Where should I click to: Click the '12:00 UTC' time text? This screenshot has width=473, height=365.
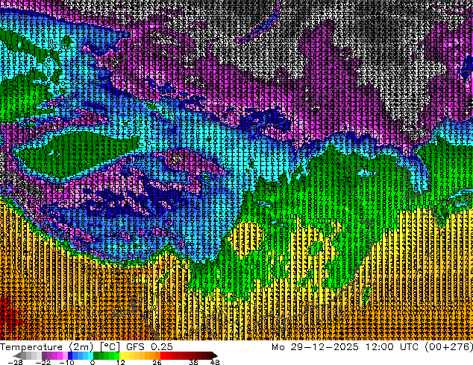(392, 347)
